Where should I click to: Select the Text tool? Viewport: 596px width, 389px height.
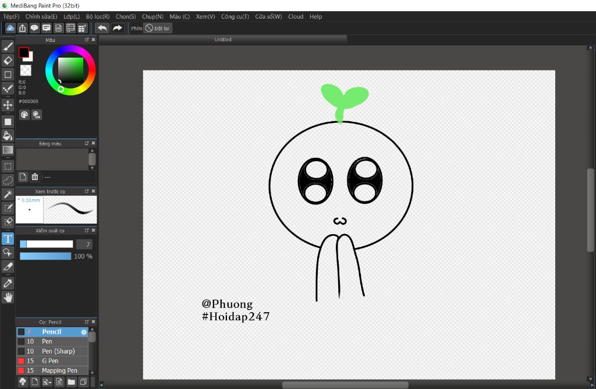pos(8,239)
